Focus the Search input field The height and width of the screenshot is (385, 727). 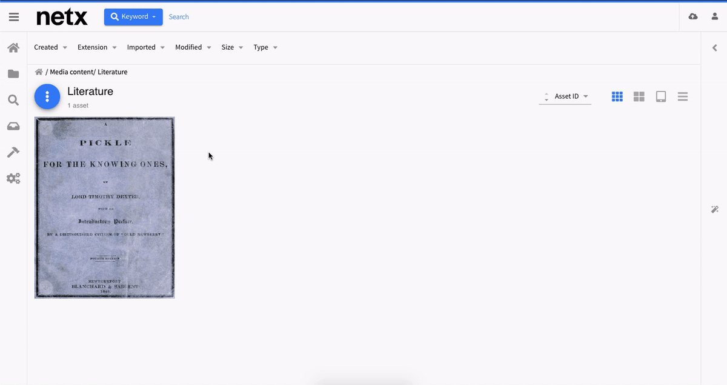click(x=179, y=17)
